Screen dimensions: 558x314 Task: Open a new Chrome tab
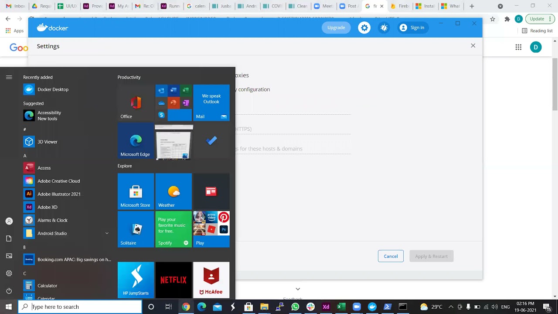[x=472, y=6]
